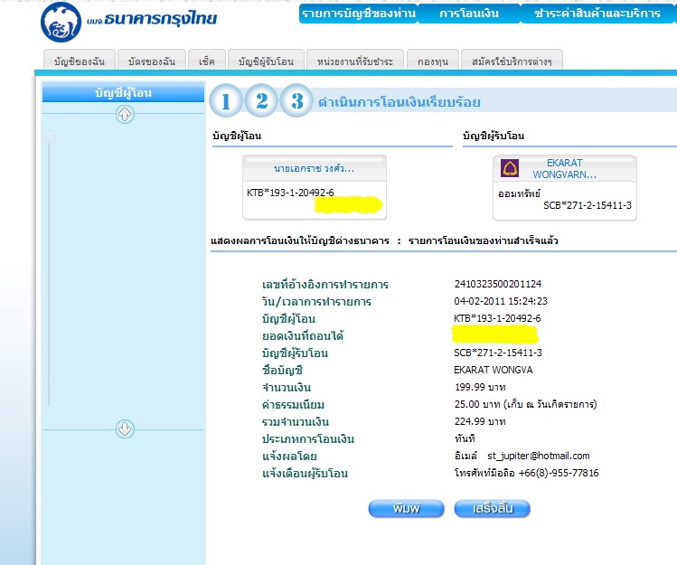Switch to เช็ค tab
This screenshot has height=565, width=677.
pos(207,61)
